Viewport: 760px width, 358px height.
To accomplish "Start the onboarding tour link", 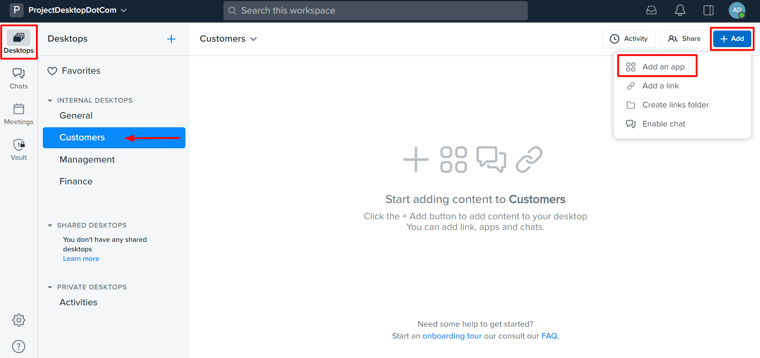I will [x=452, y=336].
